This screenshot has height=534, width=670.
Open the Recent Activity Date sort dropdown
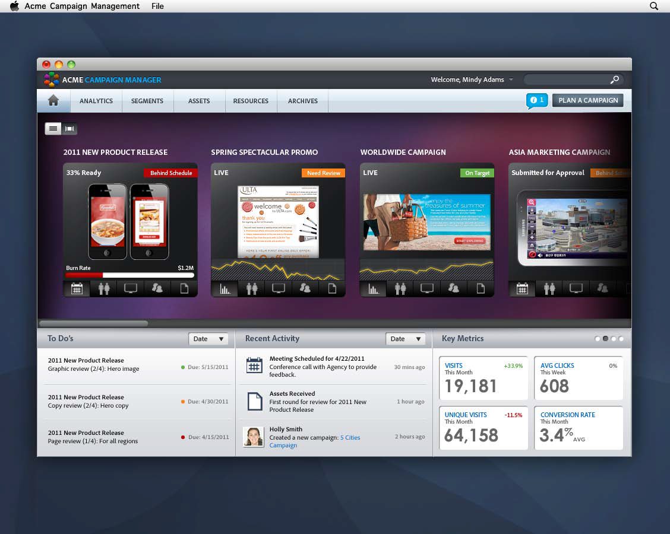406,339
